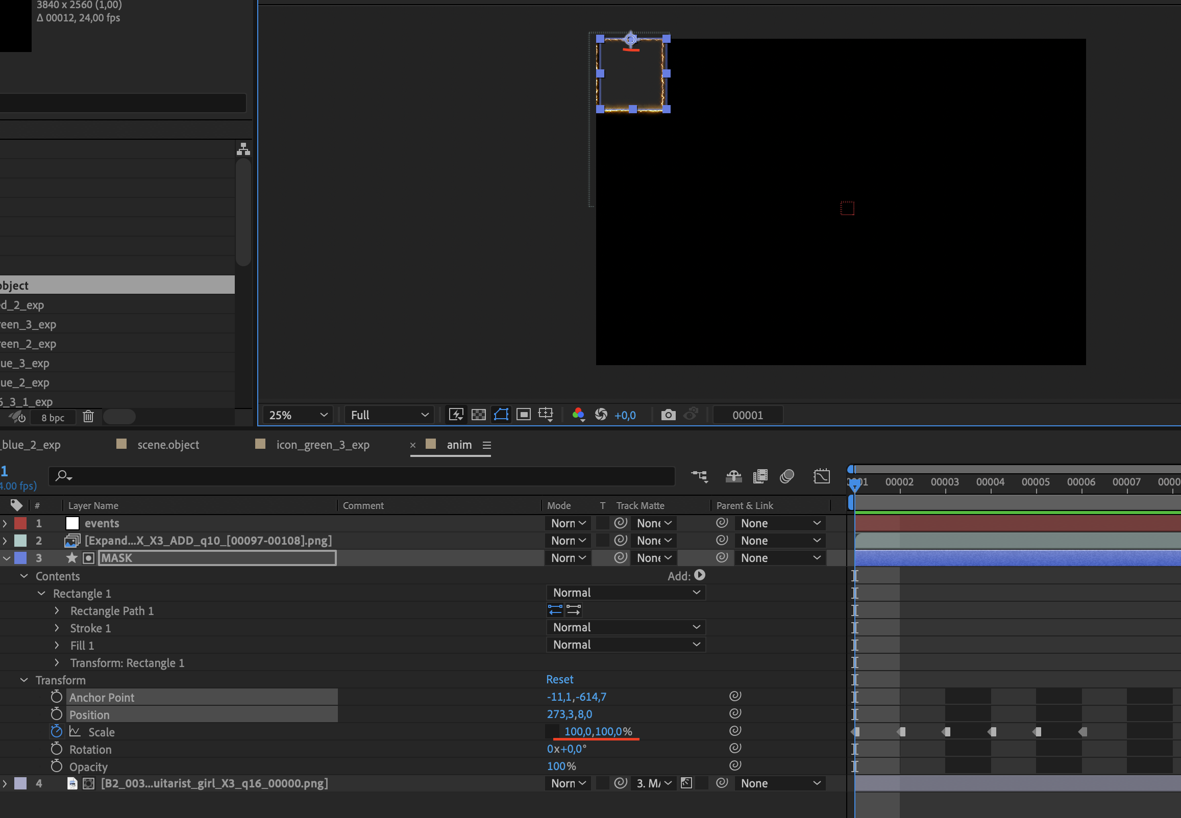Open the Graph Editor

click(x=822, y=477)
